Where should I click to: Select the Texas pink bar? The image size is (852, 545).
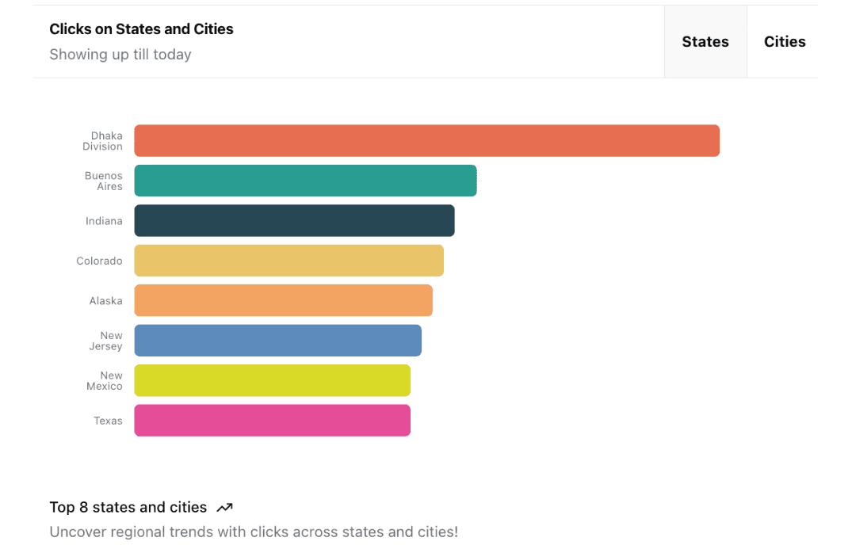click(272, 420)
